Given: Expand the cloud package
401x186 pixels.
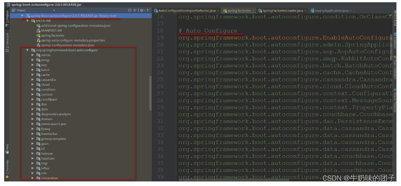Looking at the screenshot, I should click(x=33, y=84).
